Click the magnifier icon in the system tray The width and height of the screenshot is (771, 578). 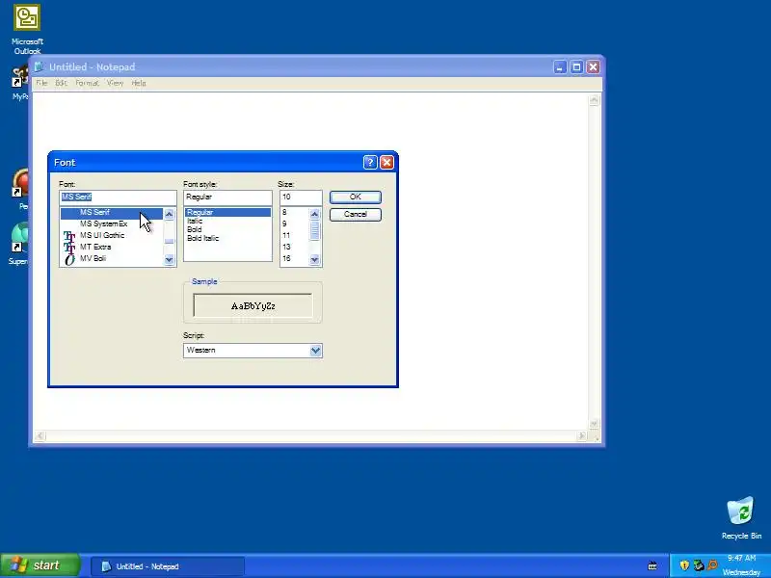tap(712, 565)
